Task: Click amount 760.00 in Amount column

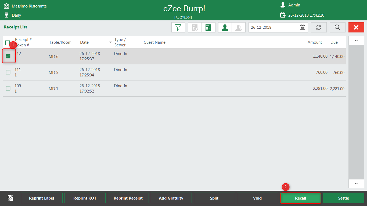Action: click(322, 72)
